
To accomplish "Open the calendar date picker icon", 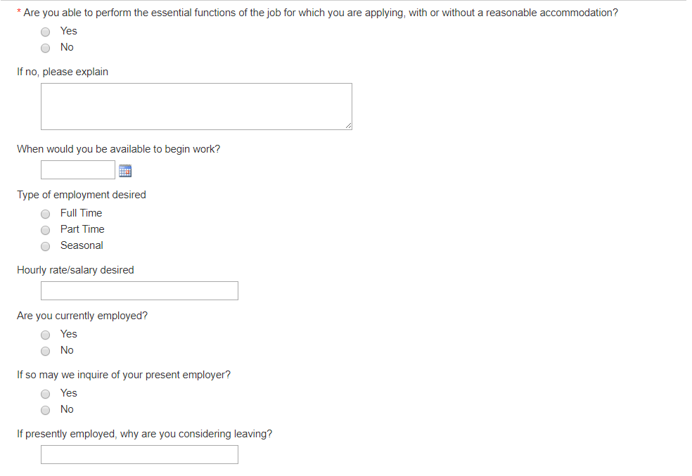I will coord(125,169).
